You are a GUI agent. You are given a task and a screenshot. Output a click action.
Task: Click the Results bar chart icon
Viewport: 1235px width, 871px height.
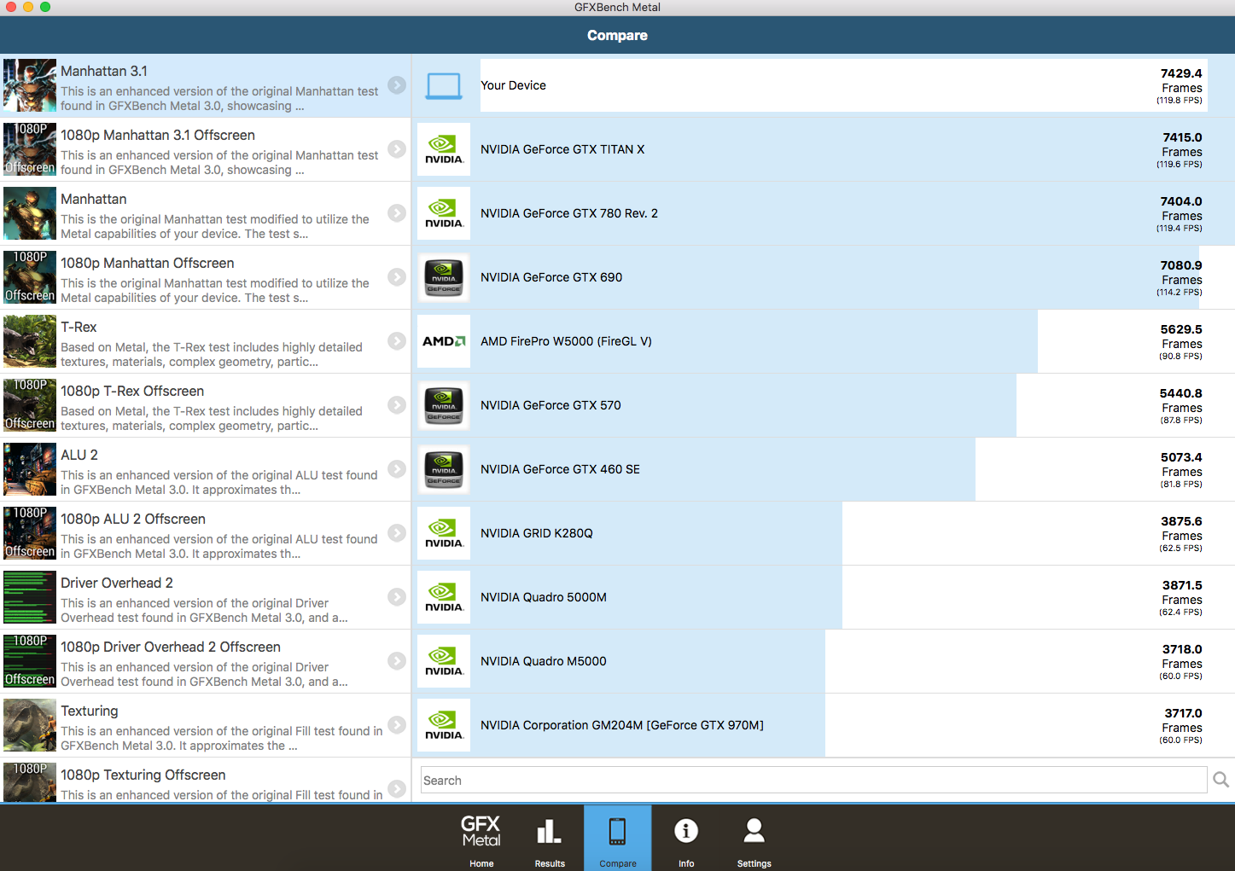click(x=549, y=828)
